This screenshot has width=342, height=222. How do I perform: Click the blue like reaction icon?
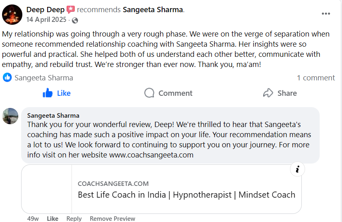click(x=7, y=78)
